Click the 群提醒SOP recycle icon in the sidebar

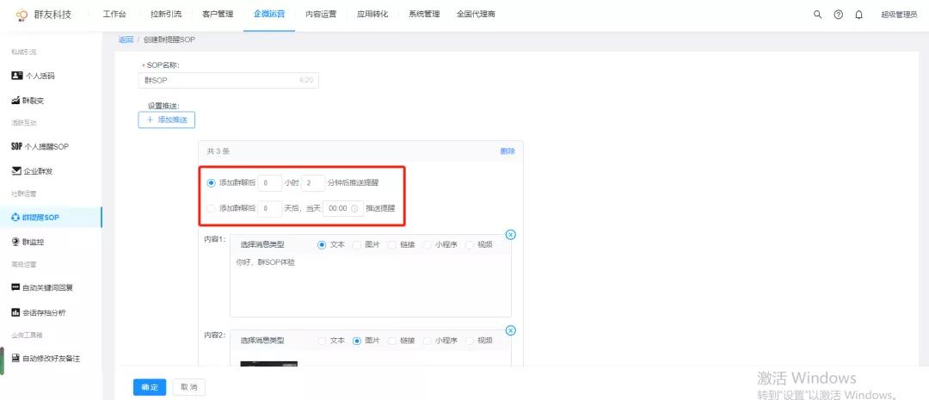[16, 218]
